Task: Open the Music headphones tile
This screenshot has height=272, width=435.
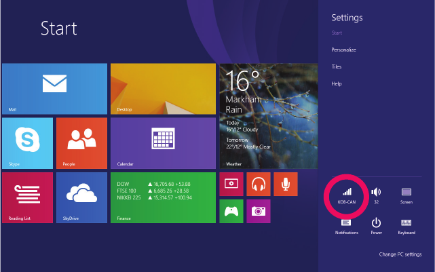Action: [259, 184]
